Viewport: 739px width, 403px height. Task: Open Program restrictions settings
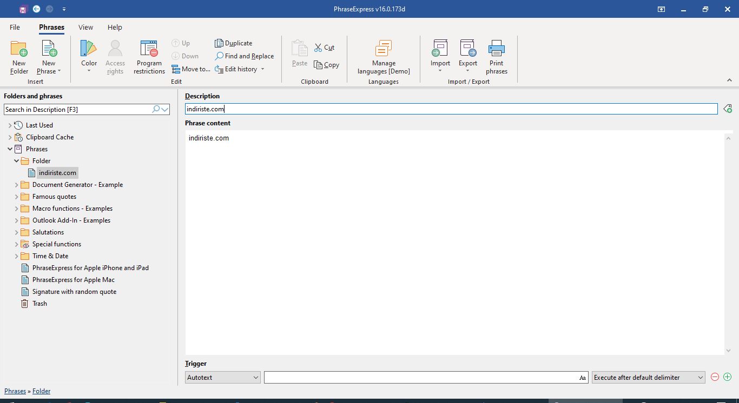pyautogui.click(x=149, y=57)
